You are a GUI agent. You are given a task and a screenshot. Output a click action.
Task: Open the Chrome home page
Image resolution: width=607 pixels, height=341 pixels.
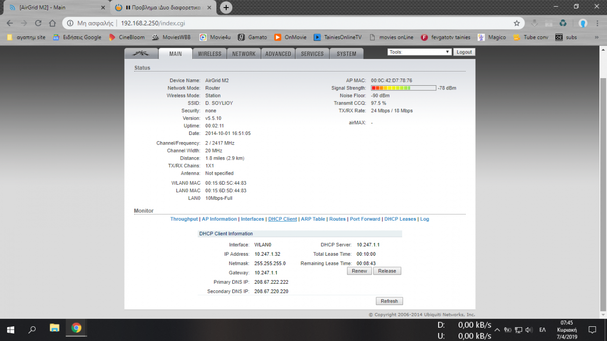(x=53, y=23)
